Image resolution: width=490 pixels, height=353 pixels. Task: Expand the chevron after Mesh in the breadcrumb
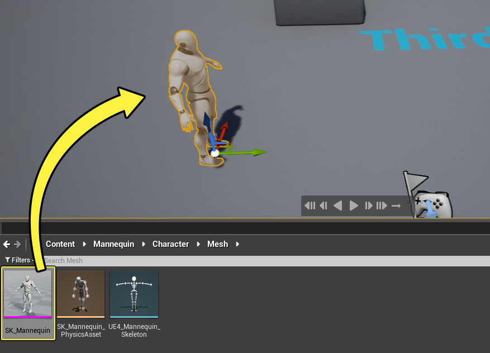click(x=237, y=244)
